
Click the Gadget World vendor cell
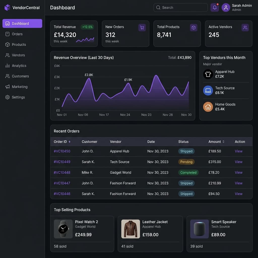pyautogui.click(x=121, y=173)
